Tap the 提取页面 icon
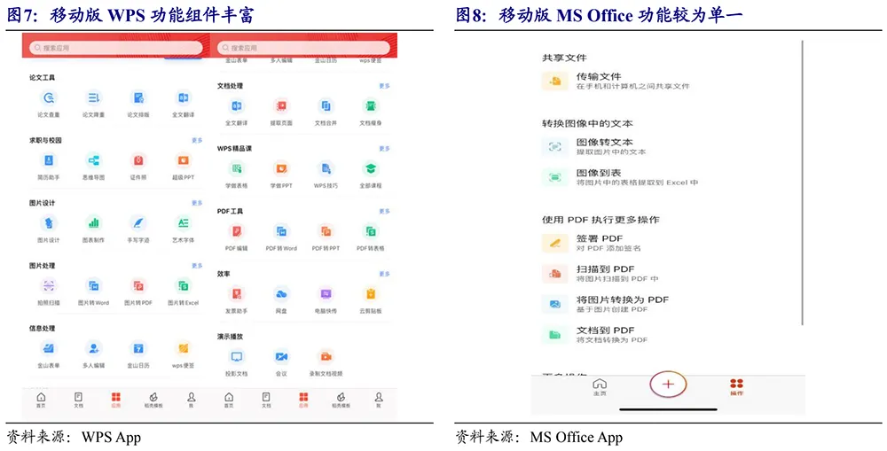887x451 pixels. coord(281,106)
